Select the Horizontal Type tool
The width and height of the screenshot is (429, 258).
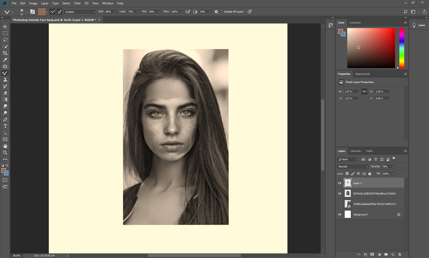pos(5,126)
